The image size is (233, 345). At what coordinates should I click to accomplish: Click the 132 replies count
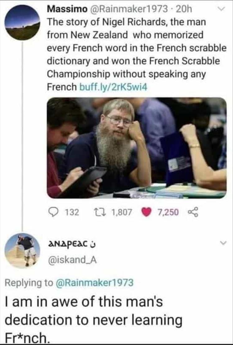click(72, 212)
